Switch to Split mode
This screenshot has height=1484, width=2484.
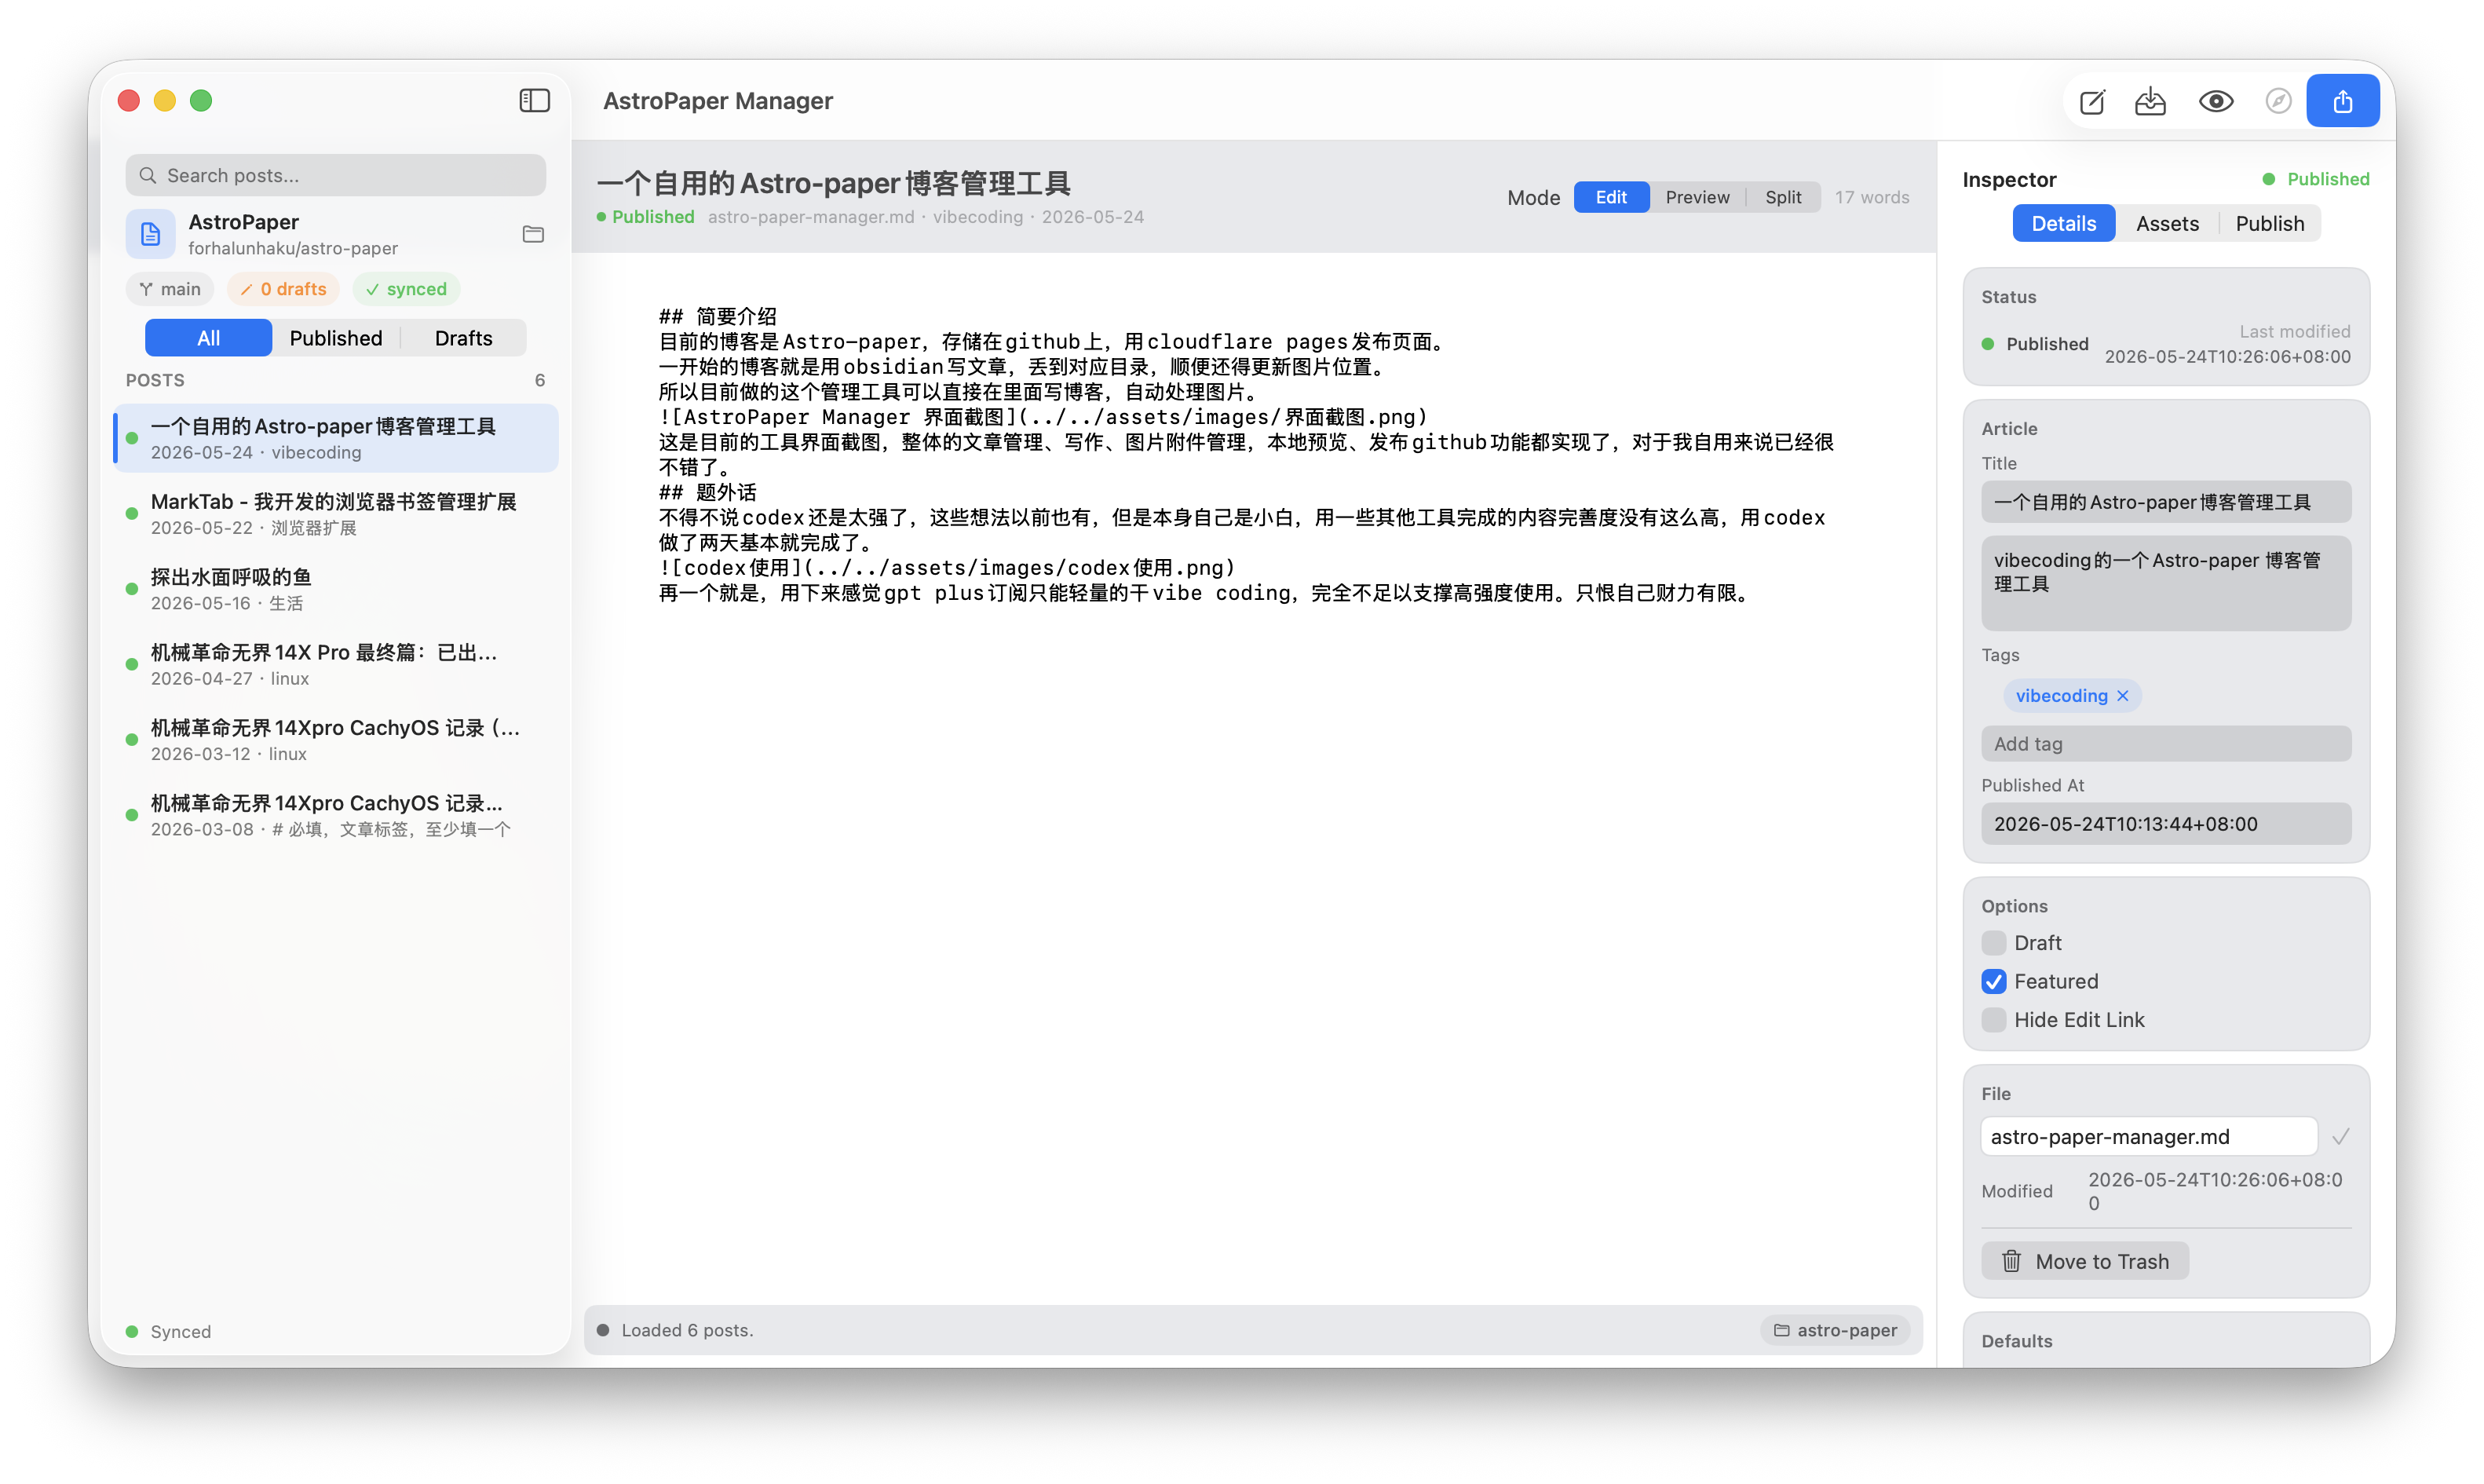pos(1782,197)
